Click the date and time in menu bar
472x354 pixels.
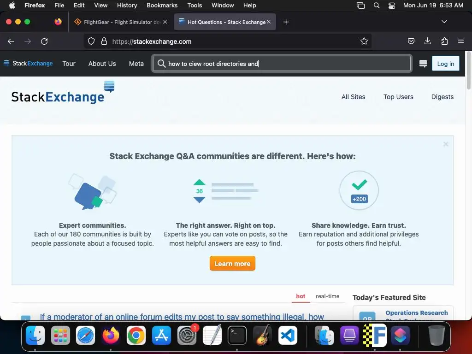click(433, 5)
